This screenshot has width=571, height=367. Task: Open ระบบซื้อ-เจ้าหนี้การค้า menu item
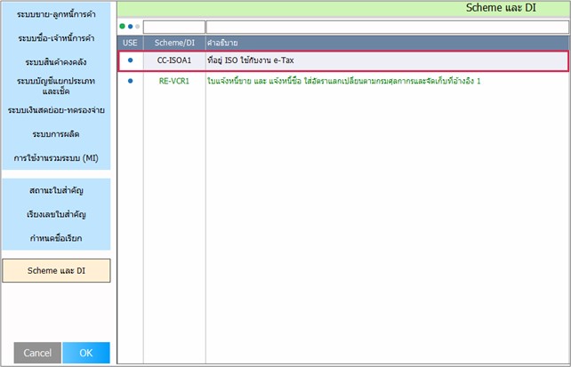56,38
